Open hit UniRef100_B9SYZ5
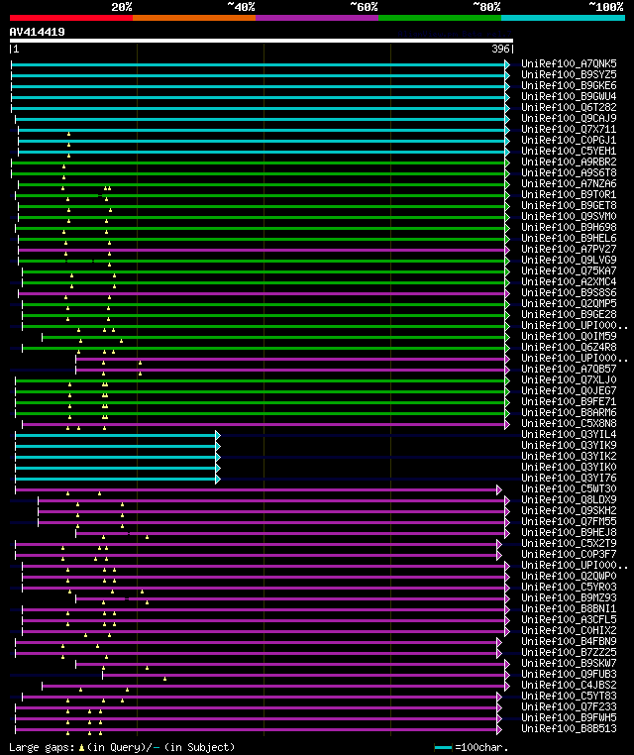Screen dimensions: 634x755 click(x=569, y=74)
